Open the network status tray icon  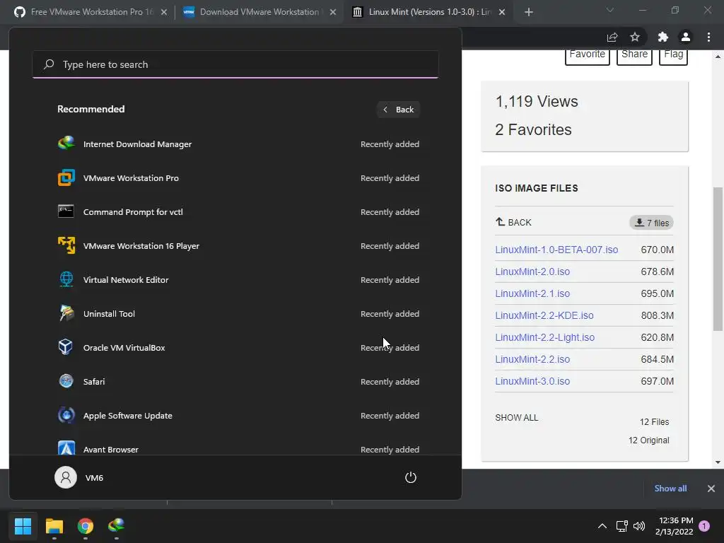coord(621,526)
